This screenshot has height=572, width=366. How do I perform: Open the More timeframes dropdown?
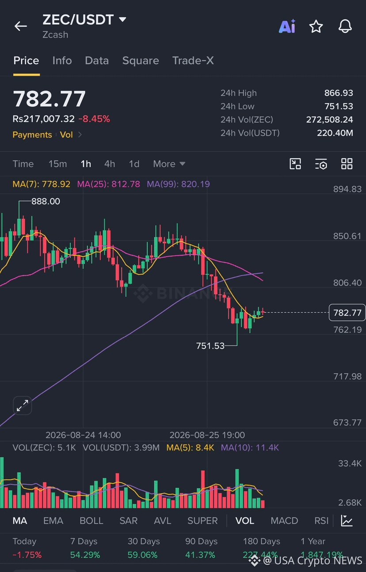(x=169, y=164)
